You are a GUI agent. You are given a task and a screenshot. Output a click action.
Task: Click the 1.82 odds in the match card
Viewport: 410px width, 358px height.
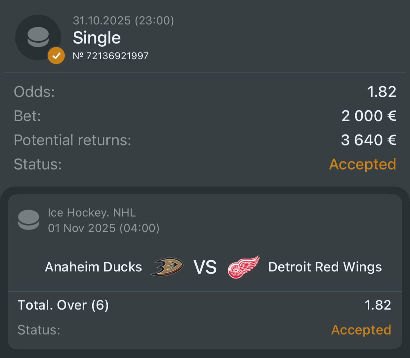(378, 305)
